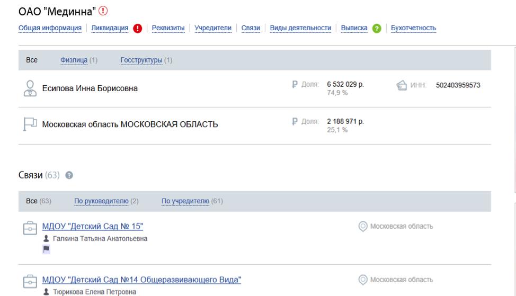The width and height of the screenshot is (516, 296).
Task: Filter founders by Физлица (1)
Action: click(79, 60)
